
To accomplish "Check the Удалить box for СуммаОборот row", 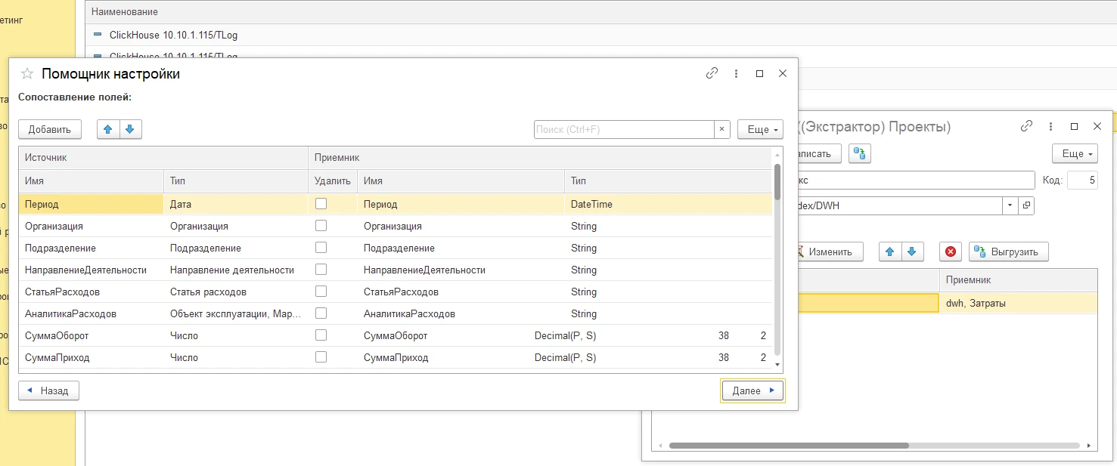I will (x=321, y=335).
